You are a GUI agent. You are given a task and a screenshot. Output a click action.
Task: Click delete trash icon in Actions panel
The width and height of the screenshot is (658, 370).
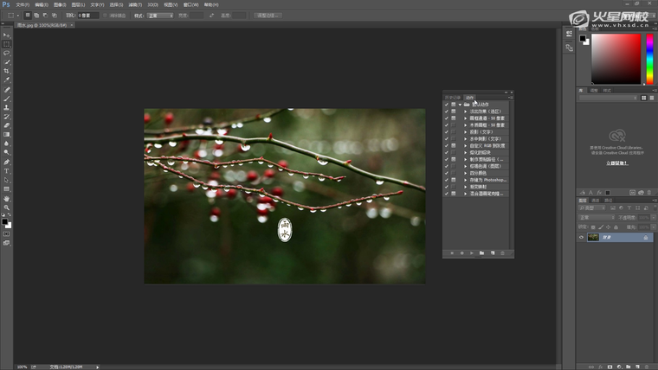pos(504,253)
